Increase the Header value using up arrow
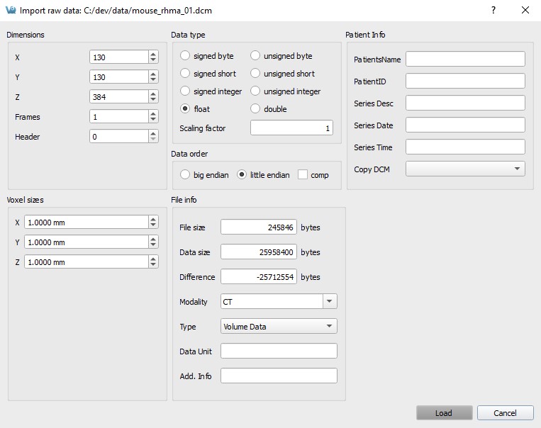The width and height of the screenshot is (541, 428). coord(153,133)
